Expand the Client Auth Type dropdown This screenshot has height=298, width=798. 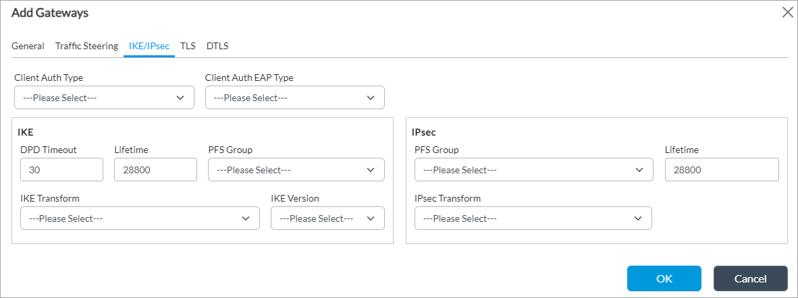coord(99,98)
